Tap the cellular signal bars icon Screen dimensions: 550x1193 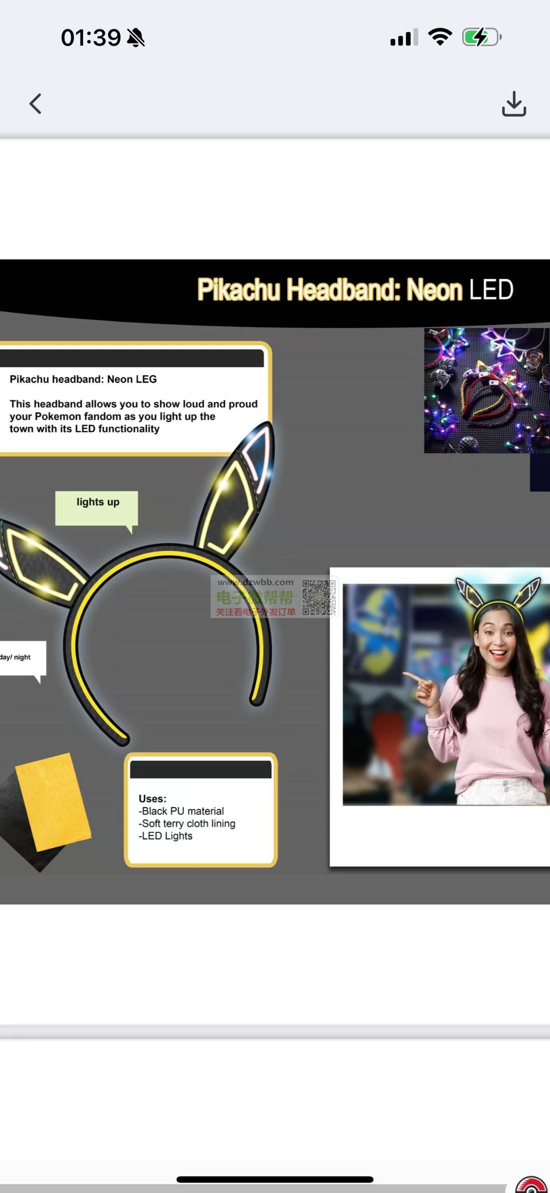[404, 37]
